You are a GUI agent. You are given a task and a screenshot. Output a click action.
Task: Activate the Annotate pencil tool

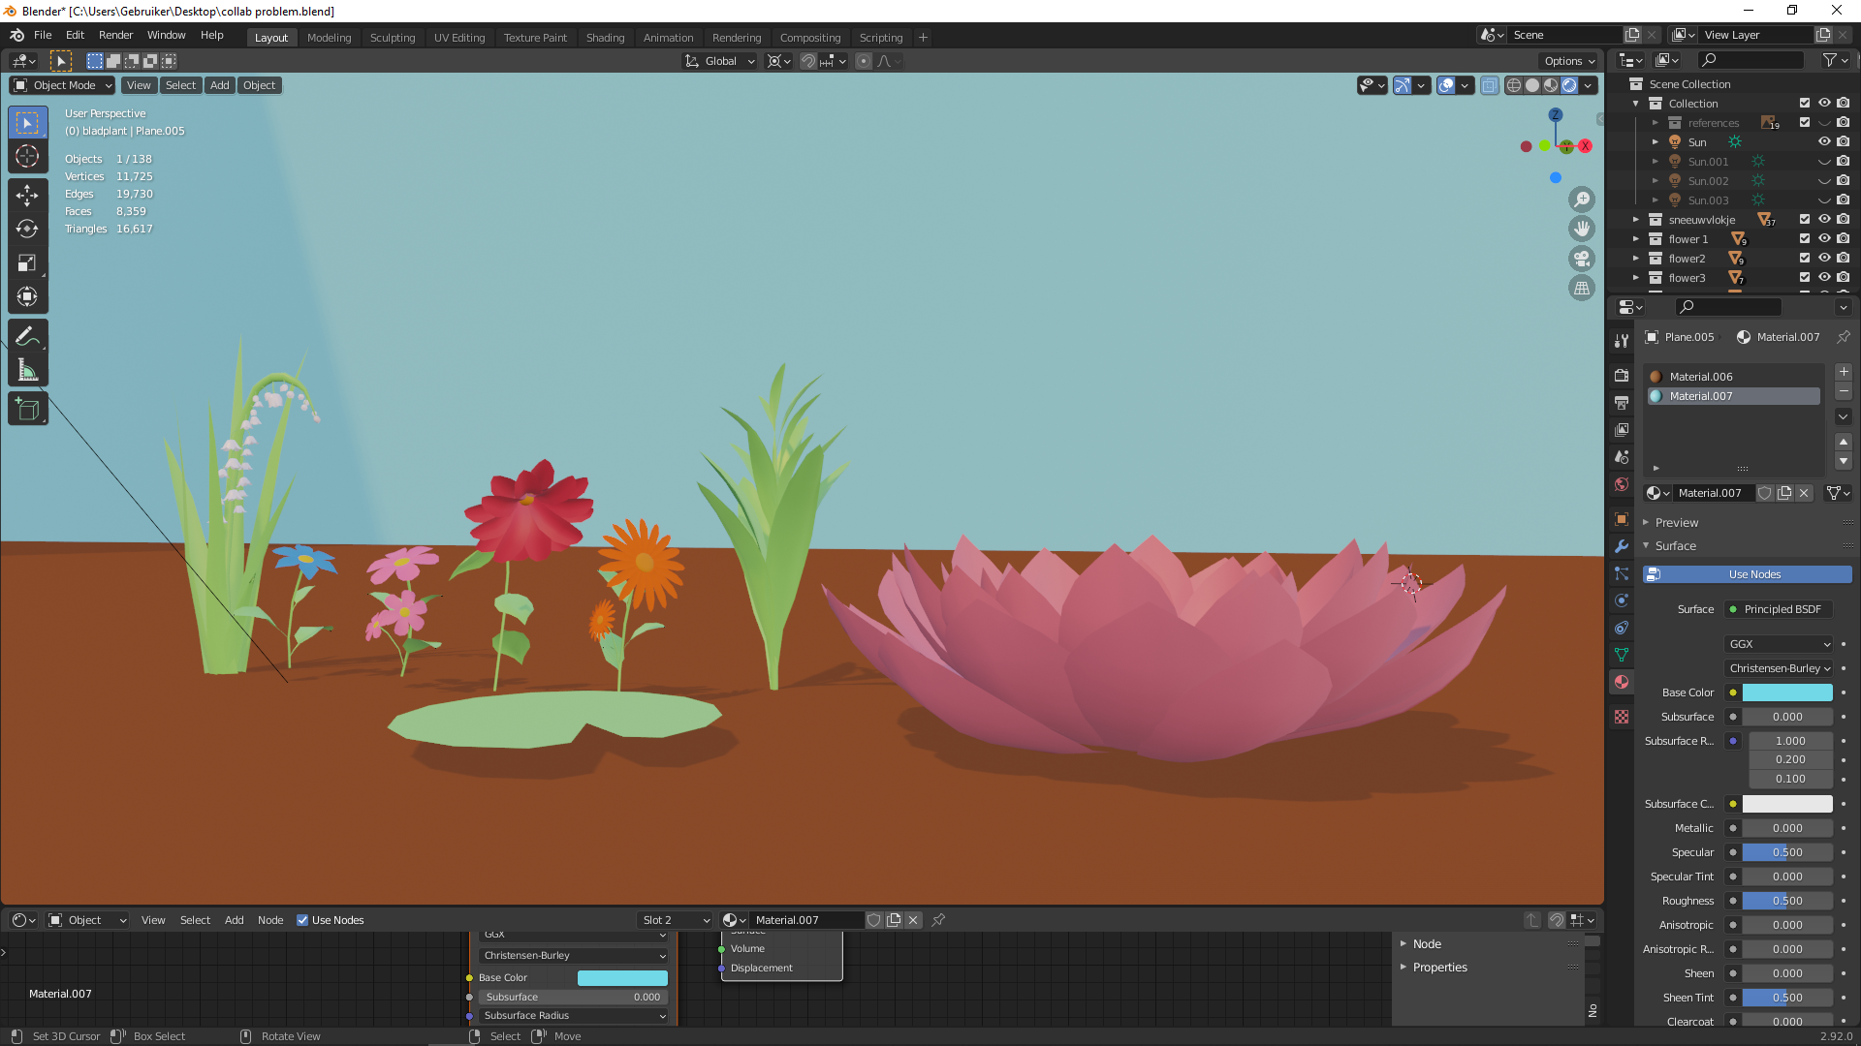point(27,336)
